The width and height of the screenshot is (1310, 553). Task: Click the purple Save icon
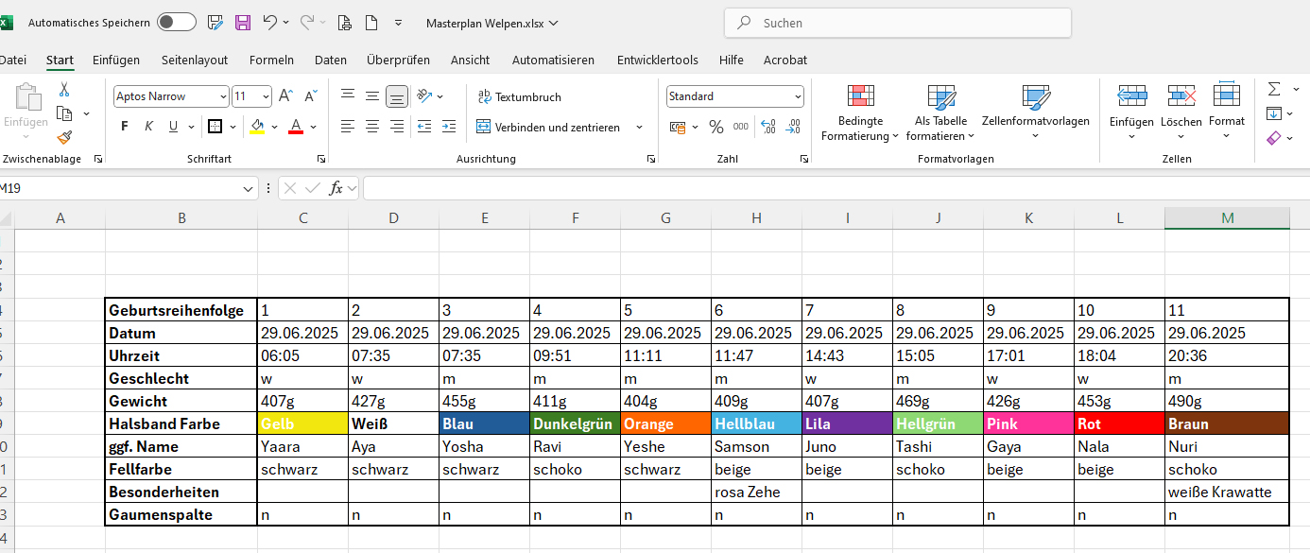pyautogui.click(x=243, y=23)
